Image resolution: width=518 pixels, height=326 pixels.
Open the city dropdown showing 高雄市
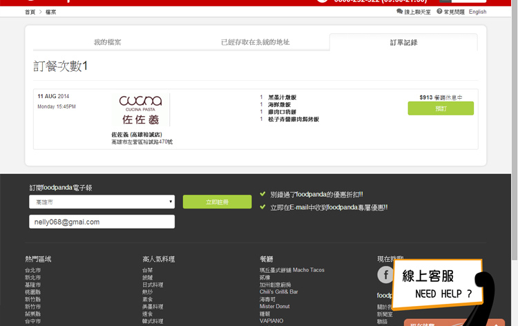102,202
